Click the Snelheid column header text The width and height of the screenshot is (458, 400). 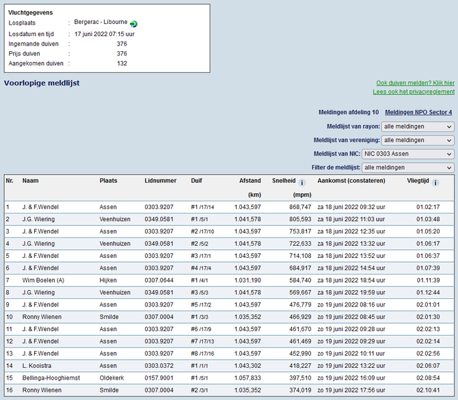point(284,181)
